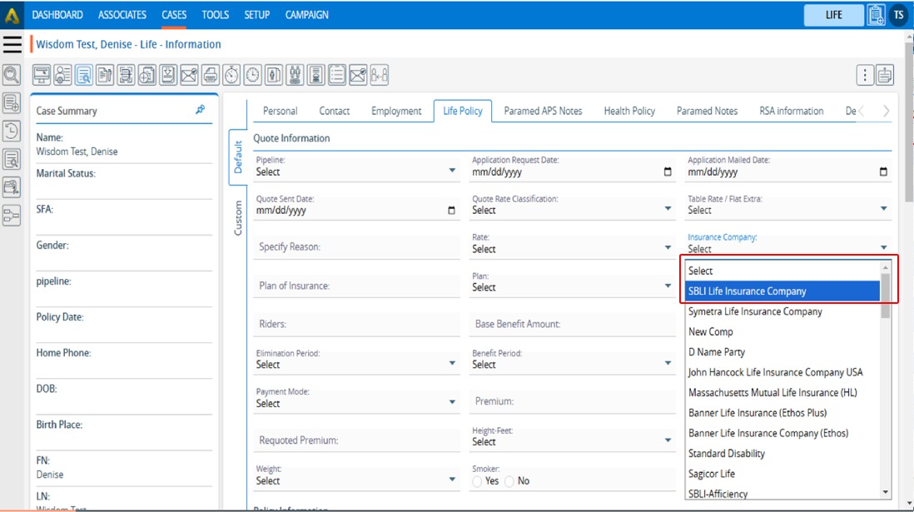The width and height of the screenshot is (914, 512).
Task: Click the LIFE button in header
Action: 833,15
